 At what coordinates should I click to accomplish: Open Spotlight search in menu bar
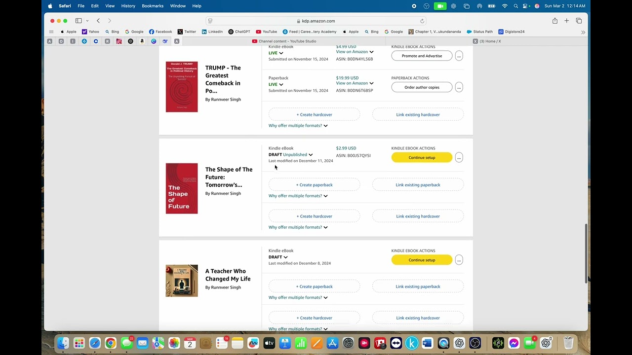click(515, 6)
